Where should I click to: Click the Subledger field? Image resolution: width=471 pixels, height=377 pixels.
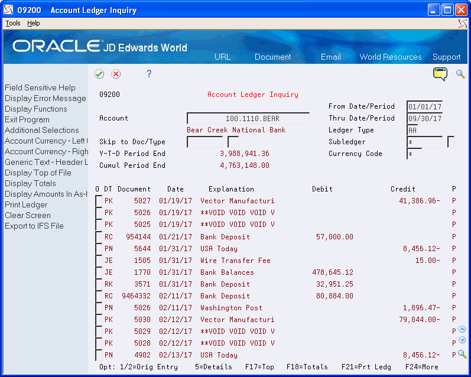click(424, 142)
